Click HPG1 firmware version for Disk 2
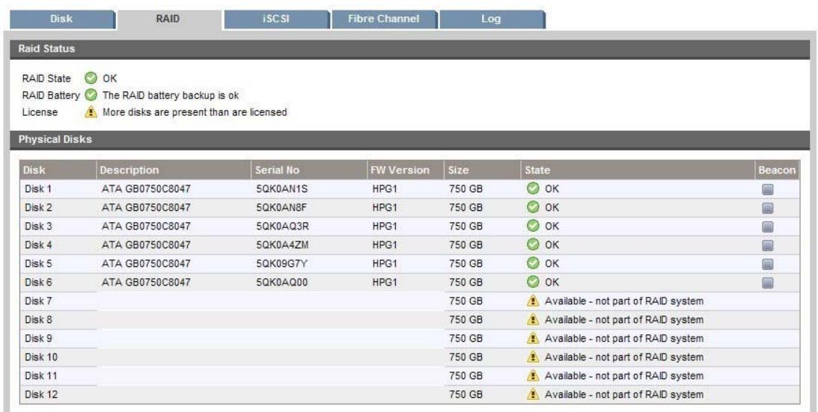 pos(385,208)
